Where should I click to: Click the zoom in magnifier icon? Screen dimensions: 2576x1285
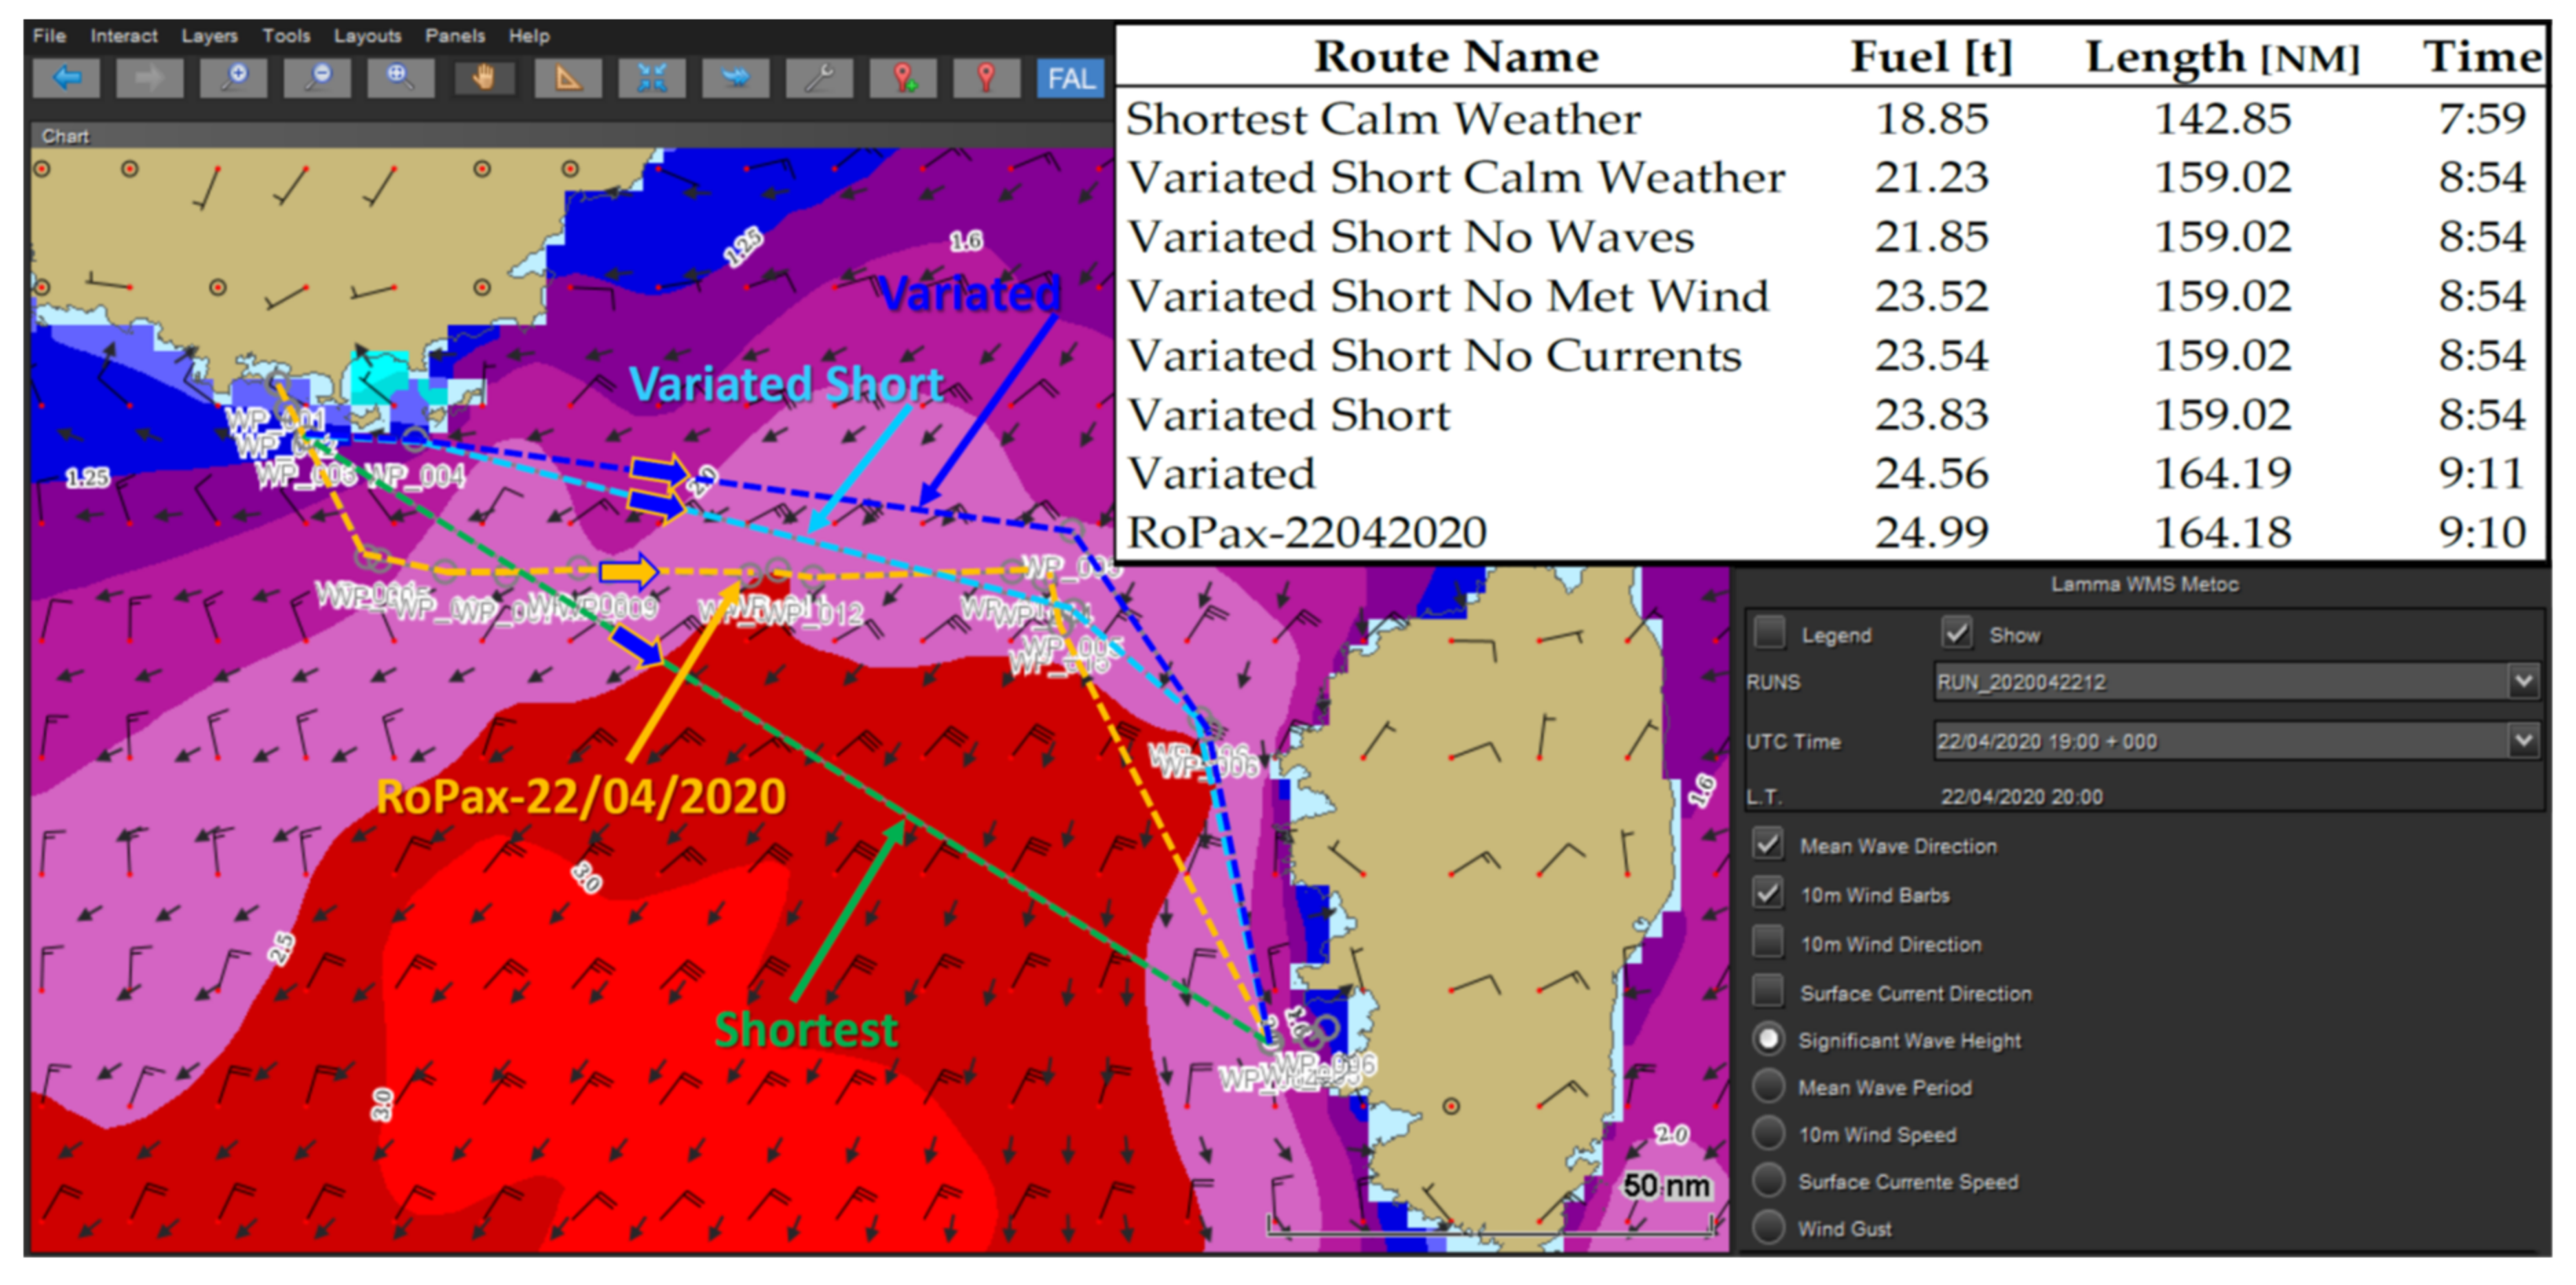pos(234,78)
